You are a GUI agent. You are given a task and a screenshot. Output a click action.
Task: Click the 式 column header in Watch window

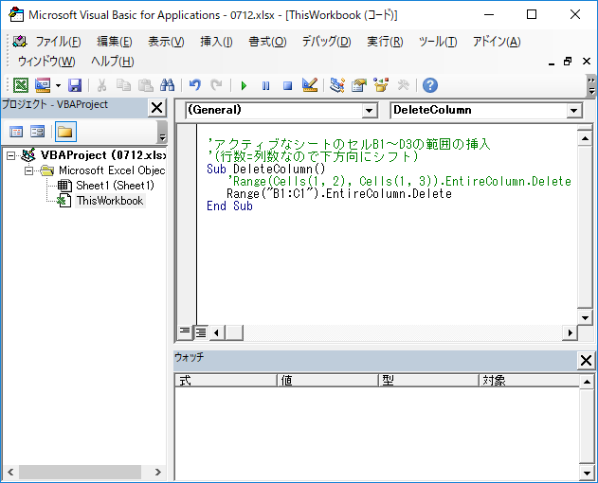tap(226, 380)
